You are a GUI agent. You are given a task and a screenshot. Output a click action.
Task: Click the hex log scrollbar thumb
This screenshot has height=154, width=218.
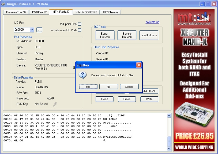169,141
